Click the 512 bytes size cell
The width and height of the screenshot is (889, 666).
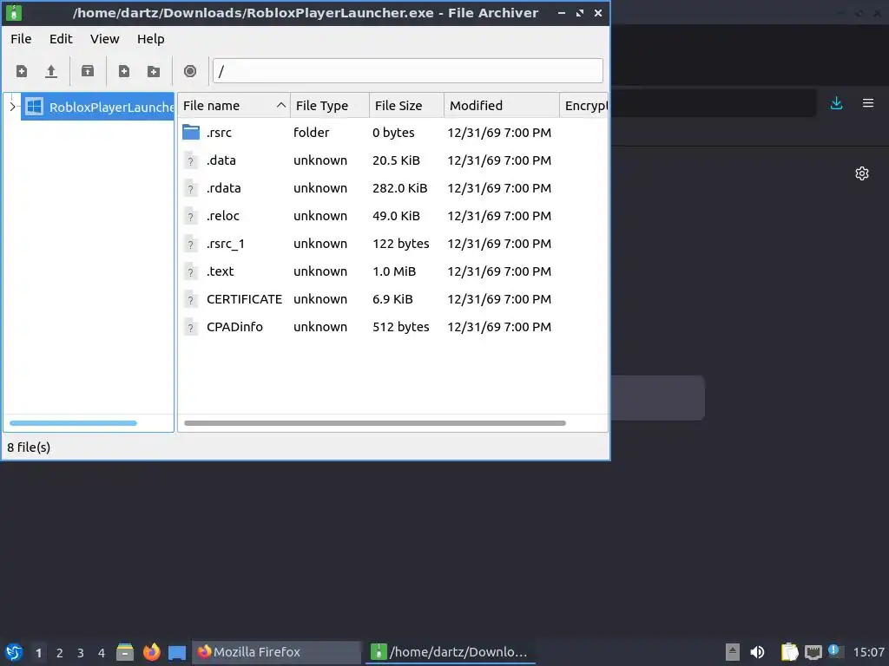(x=401, y=327)
